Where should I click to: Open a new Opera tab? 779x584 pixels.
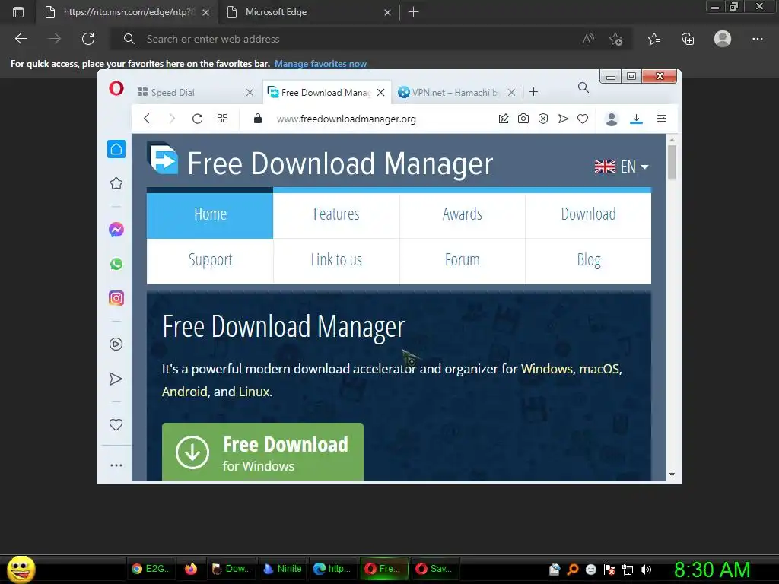(x=533, y=92)
